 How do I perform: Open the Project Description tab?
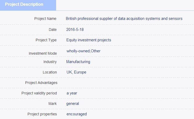[x=28, y=5]
